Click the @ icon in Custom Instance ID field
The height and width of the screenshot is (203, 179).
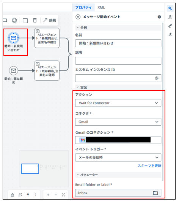coord(157,78)
